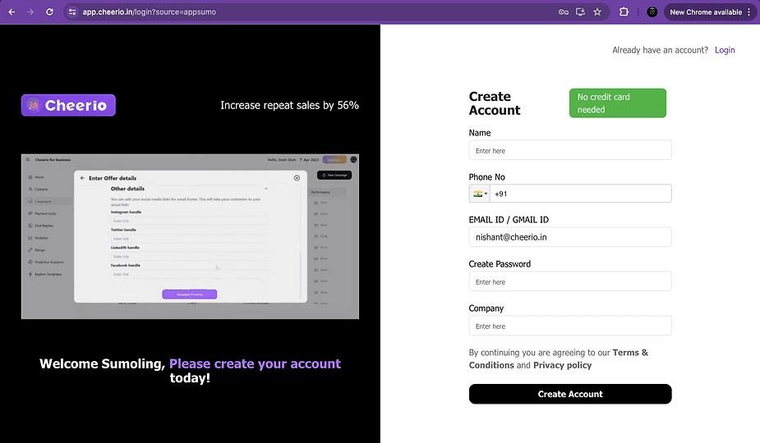Click the Login link
The height and width of the screenshot is (443, 760).
point(725,50)
